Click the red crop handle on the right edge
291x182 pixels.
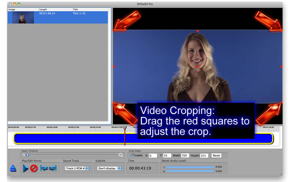coord(281,67)
